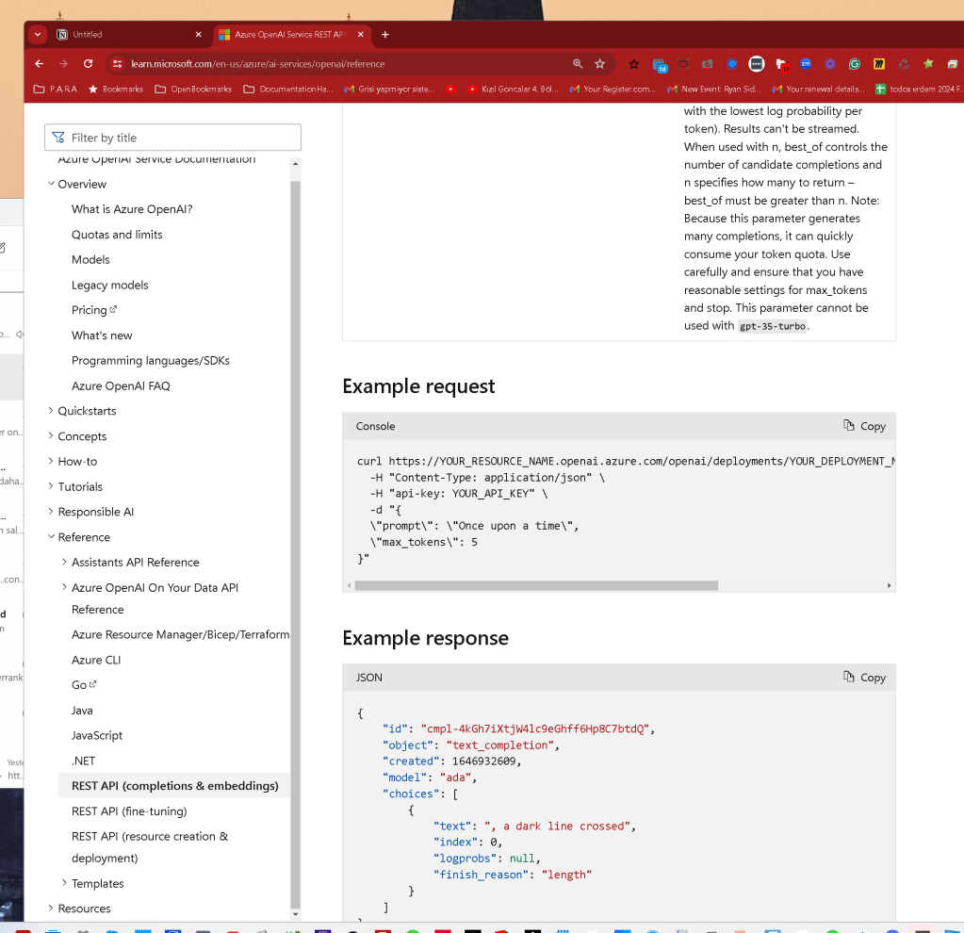Open Quotas and limits page
The width and height of the screenshot is (964, 933).
pyautogui.click(x=117, y=235)
